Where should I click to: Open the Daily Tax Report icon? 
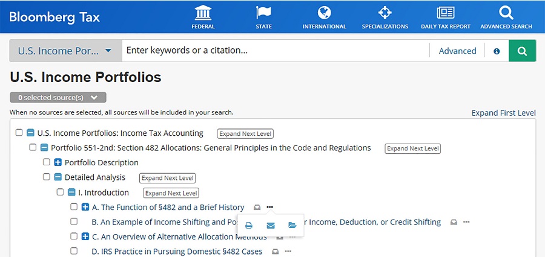click(446, 13)
